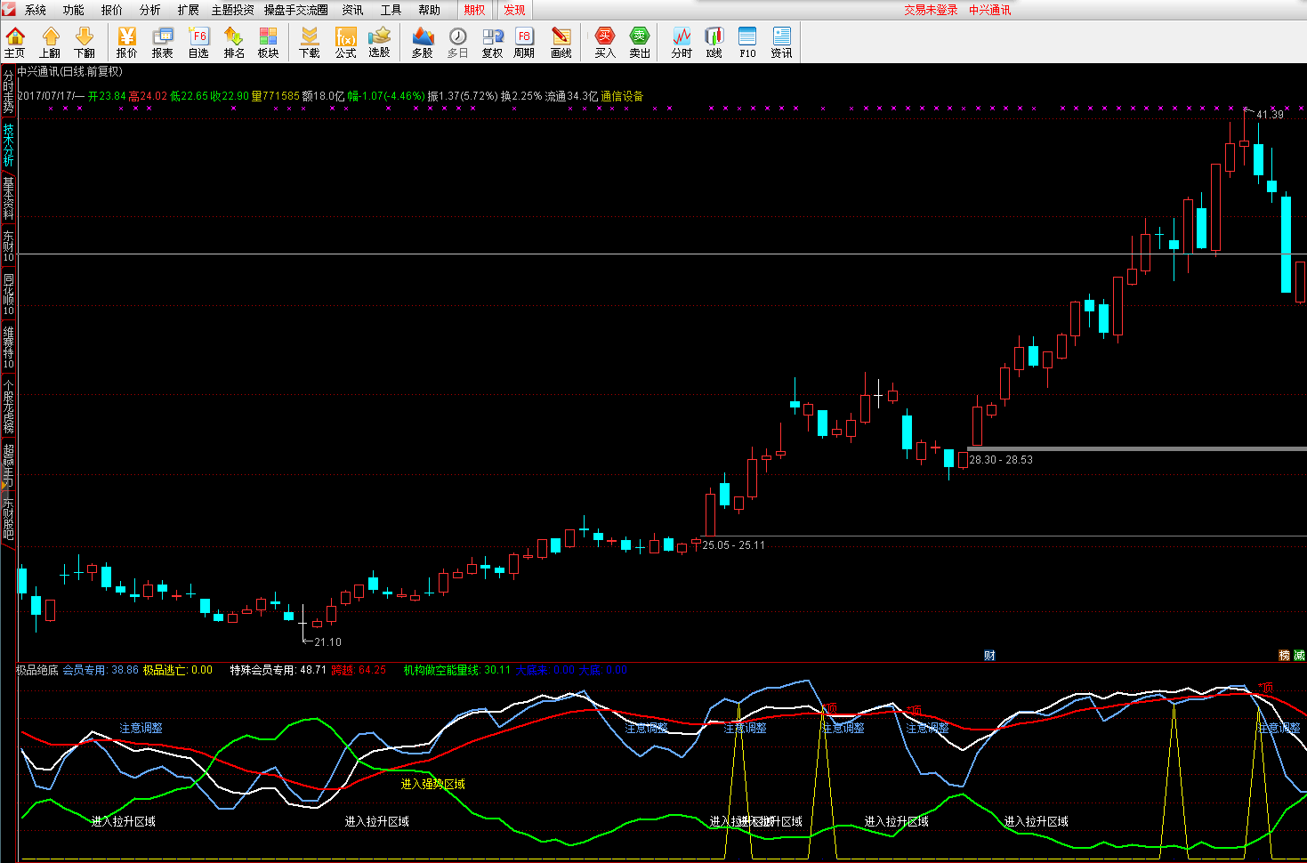Open the 多股 multi-stock view

(x=423, y=42)
